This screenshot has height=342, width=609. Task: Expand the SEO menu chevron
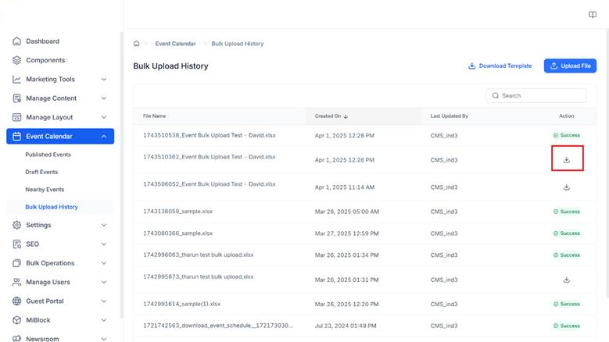click(104, 244)
